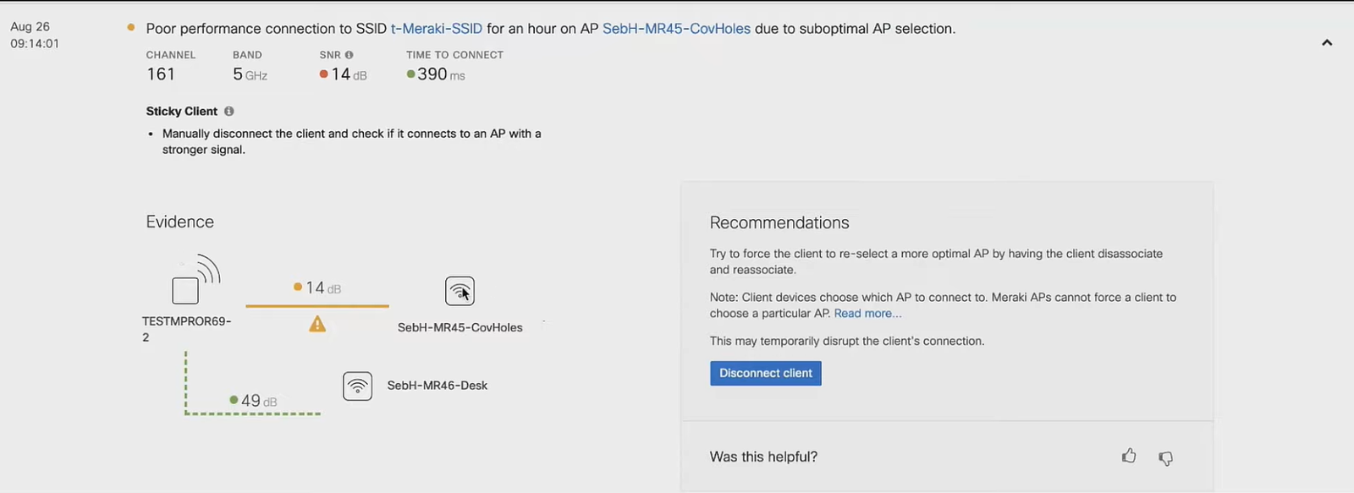Click the green time to connect dot
1354x493 pixels.
(x=410, y=74)
